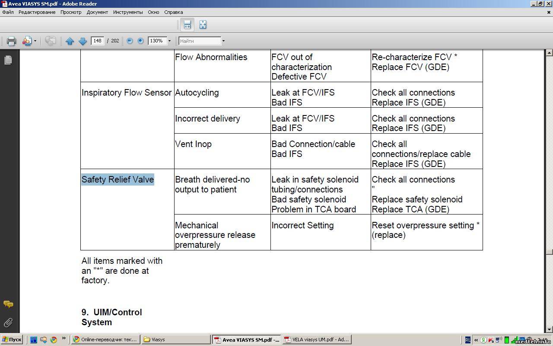Screen dimensions: 553x346
Task: Click the Пуск start button
Action: [12, 340]
